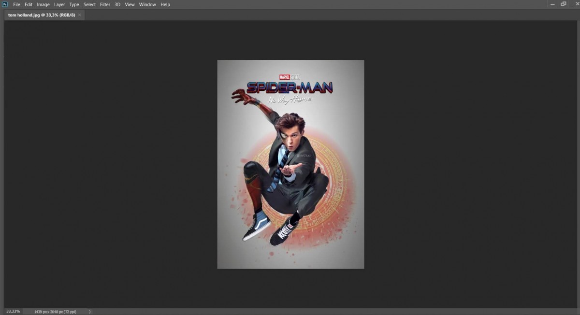This screenshot has height=315, width=580.
Task: Open the File menu
Action: point(16,4)
